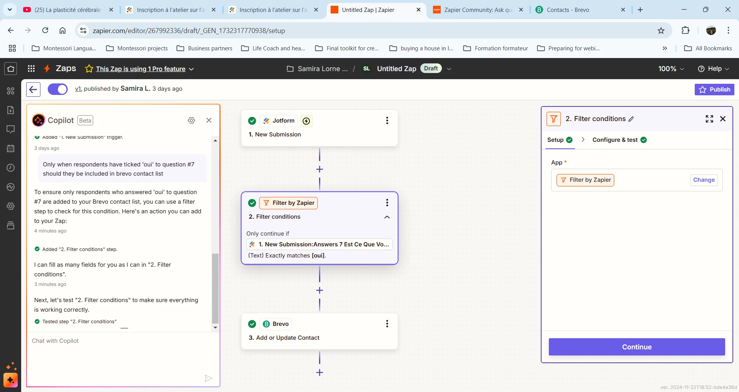Click the Jotform instant trigger badge
The width and height of the screenshot is (739, 392).
(306, 121)
